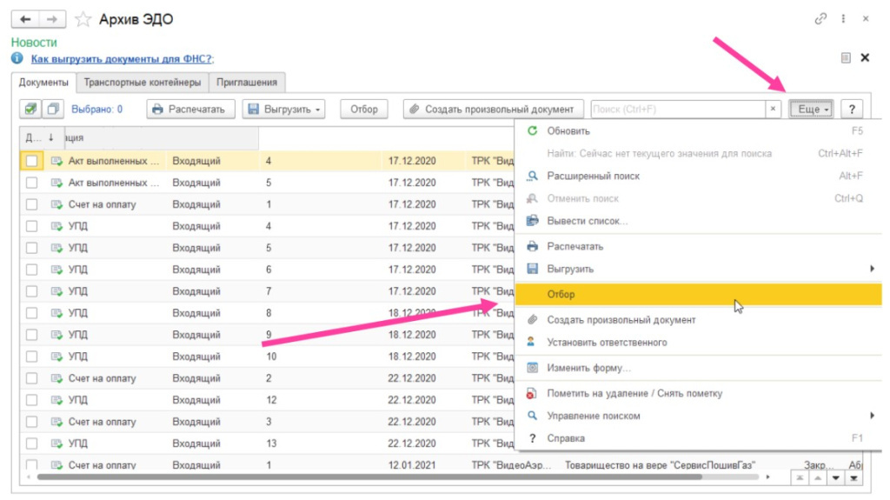Open the Выгрузить dropdown button in toolbar
Screen dimensions: 890x500
[x=284, y=110]
